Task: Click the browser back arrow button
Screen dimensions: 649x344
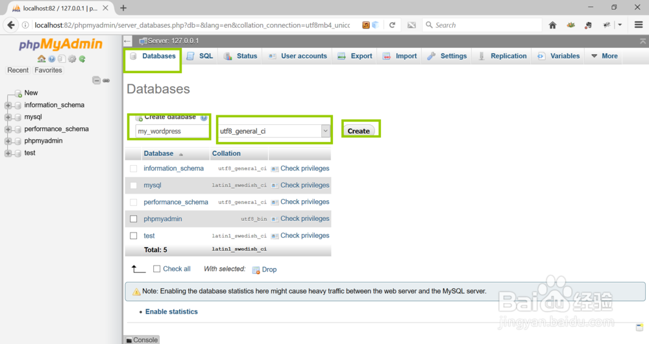Action: coord(11,25)
